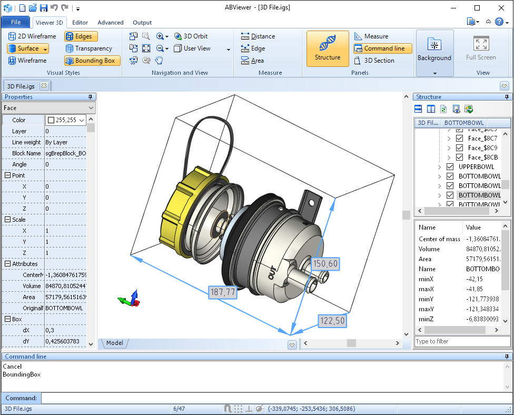
Task: Click the Measure panel button
Action: pyautogui.click(x=371, y=36)
